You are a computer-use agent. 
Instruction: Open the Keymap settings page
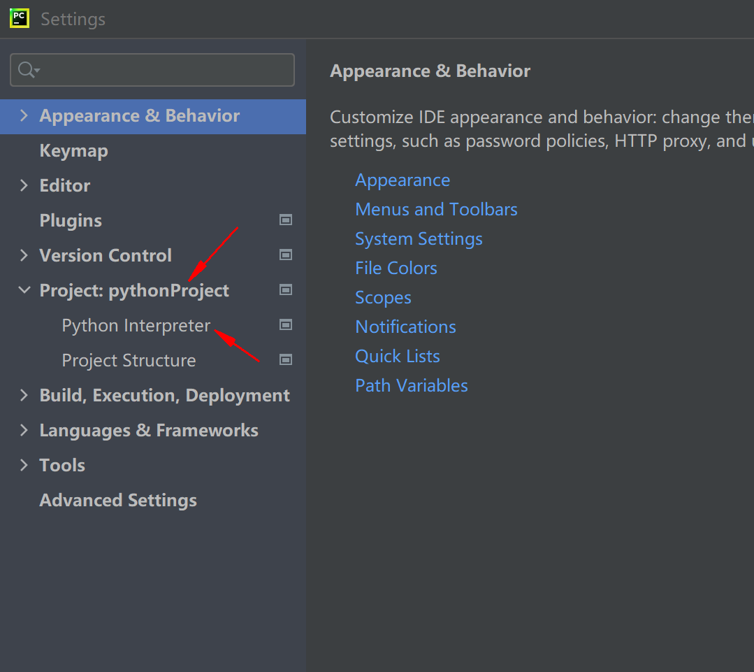coord(73,151)
